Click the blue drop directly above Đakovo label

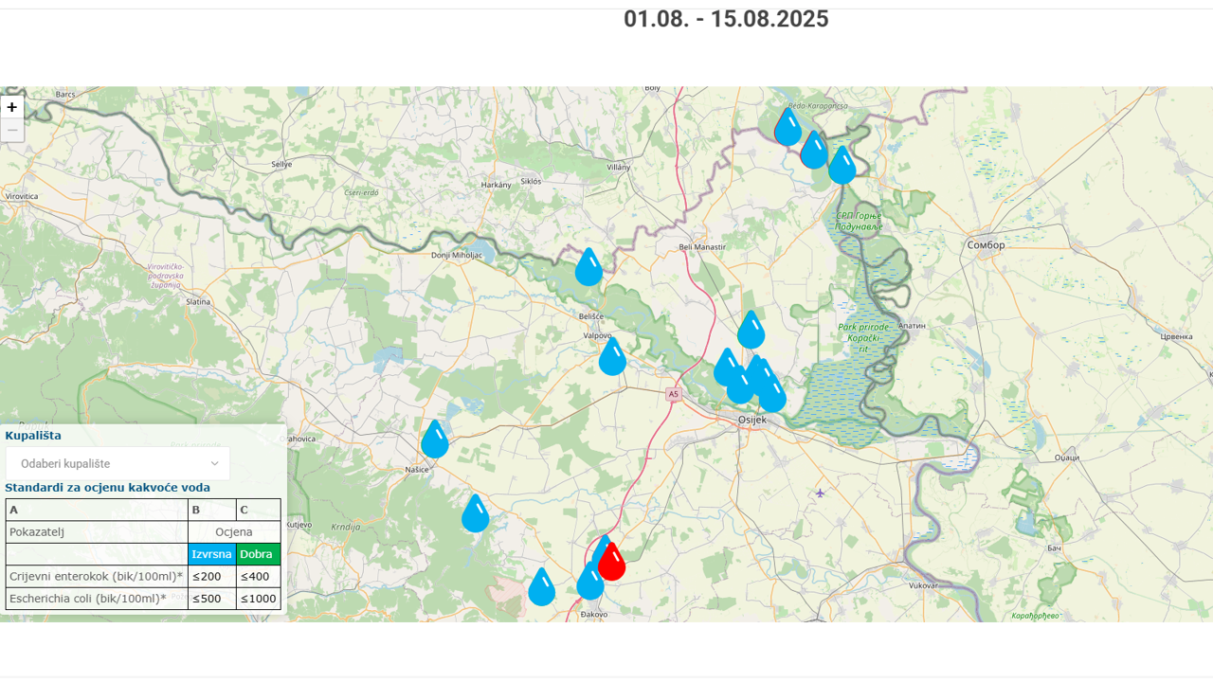click(590, 581)
